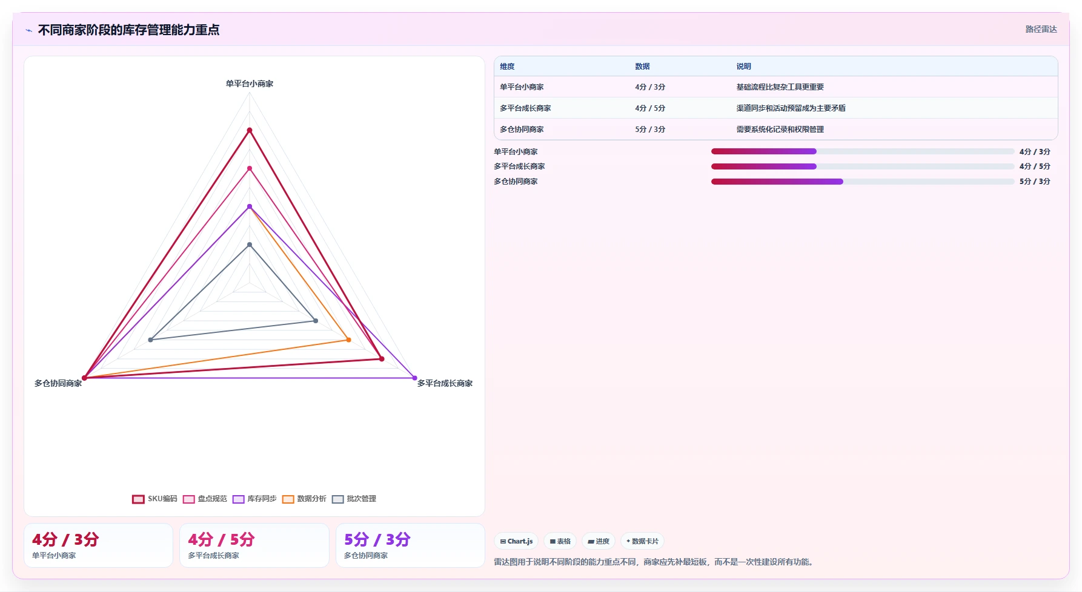Click the 库存同步 point at 多平台成长商家 vertex
The image size is (1082, 592).
pyautogui.click(x=414, y=378)
